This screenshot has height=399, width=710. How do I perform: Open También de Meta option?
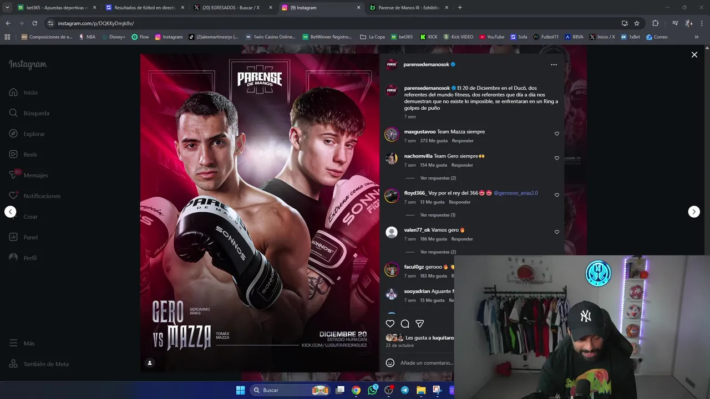point(39,364)
